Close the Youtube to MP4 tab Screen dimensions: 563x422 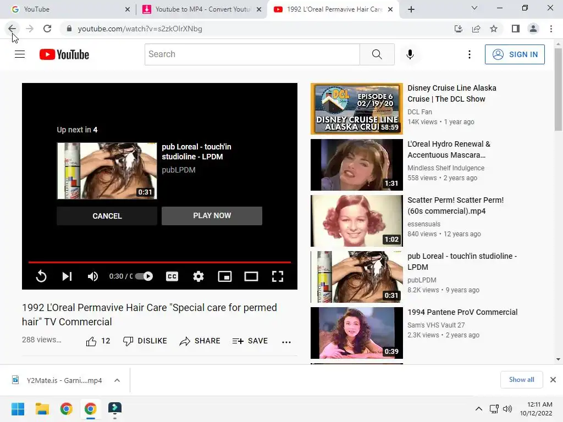coord(259,9)
